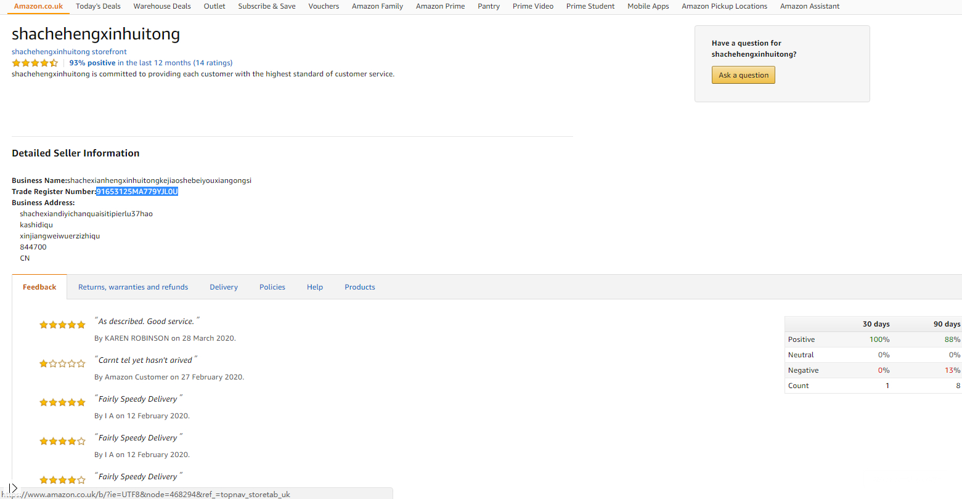The width and height of the screenshot is (962, 499).
Task: Click the highlighted Trade Register Number value
Action: 137,192
